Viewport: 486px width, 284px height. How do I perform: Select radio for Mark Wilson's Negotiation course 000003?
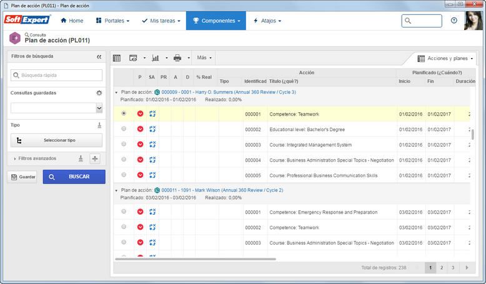124,242
